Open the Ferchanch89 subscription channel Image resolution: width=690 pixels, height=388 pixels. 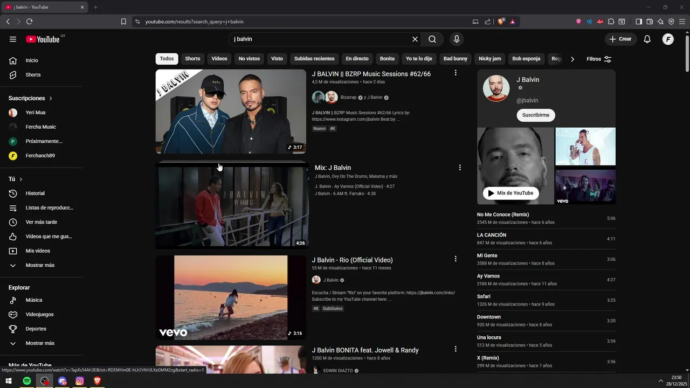point(42,156)
